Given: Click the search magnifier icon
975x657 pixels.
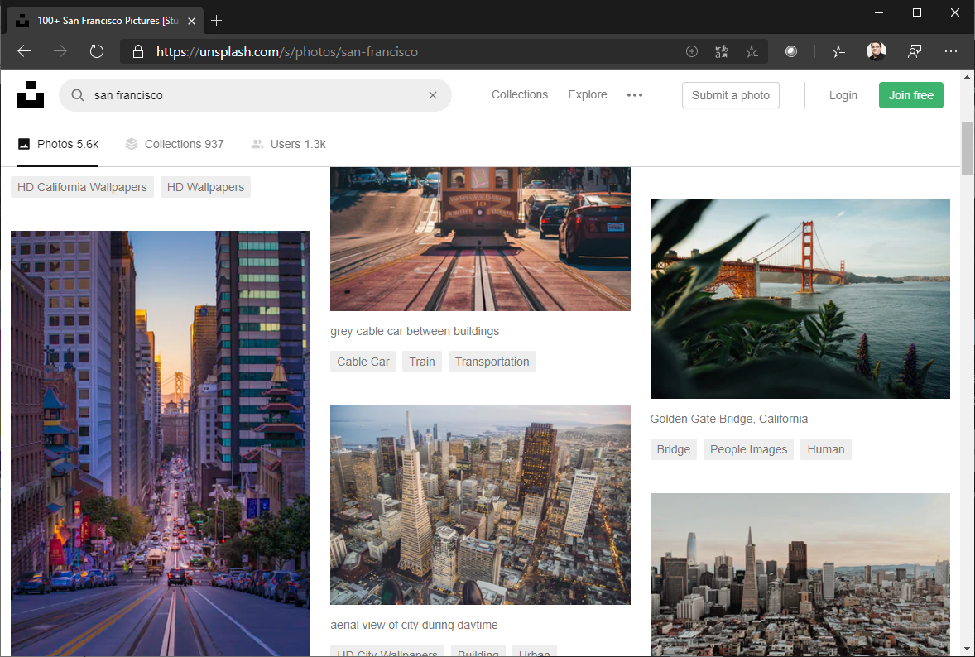Looking at the screenshot, I should point(77,95).
